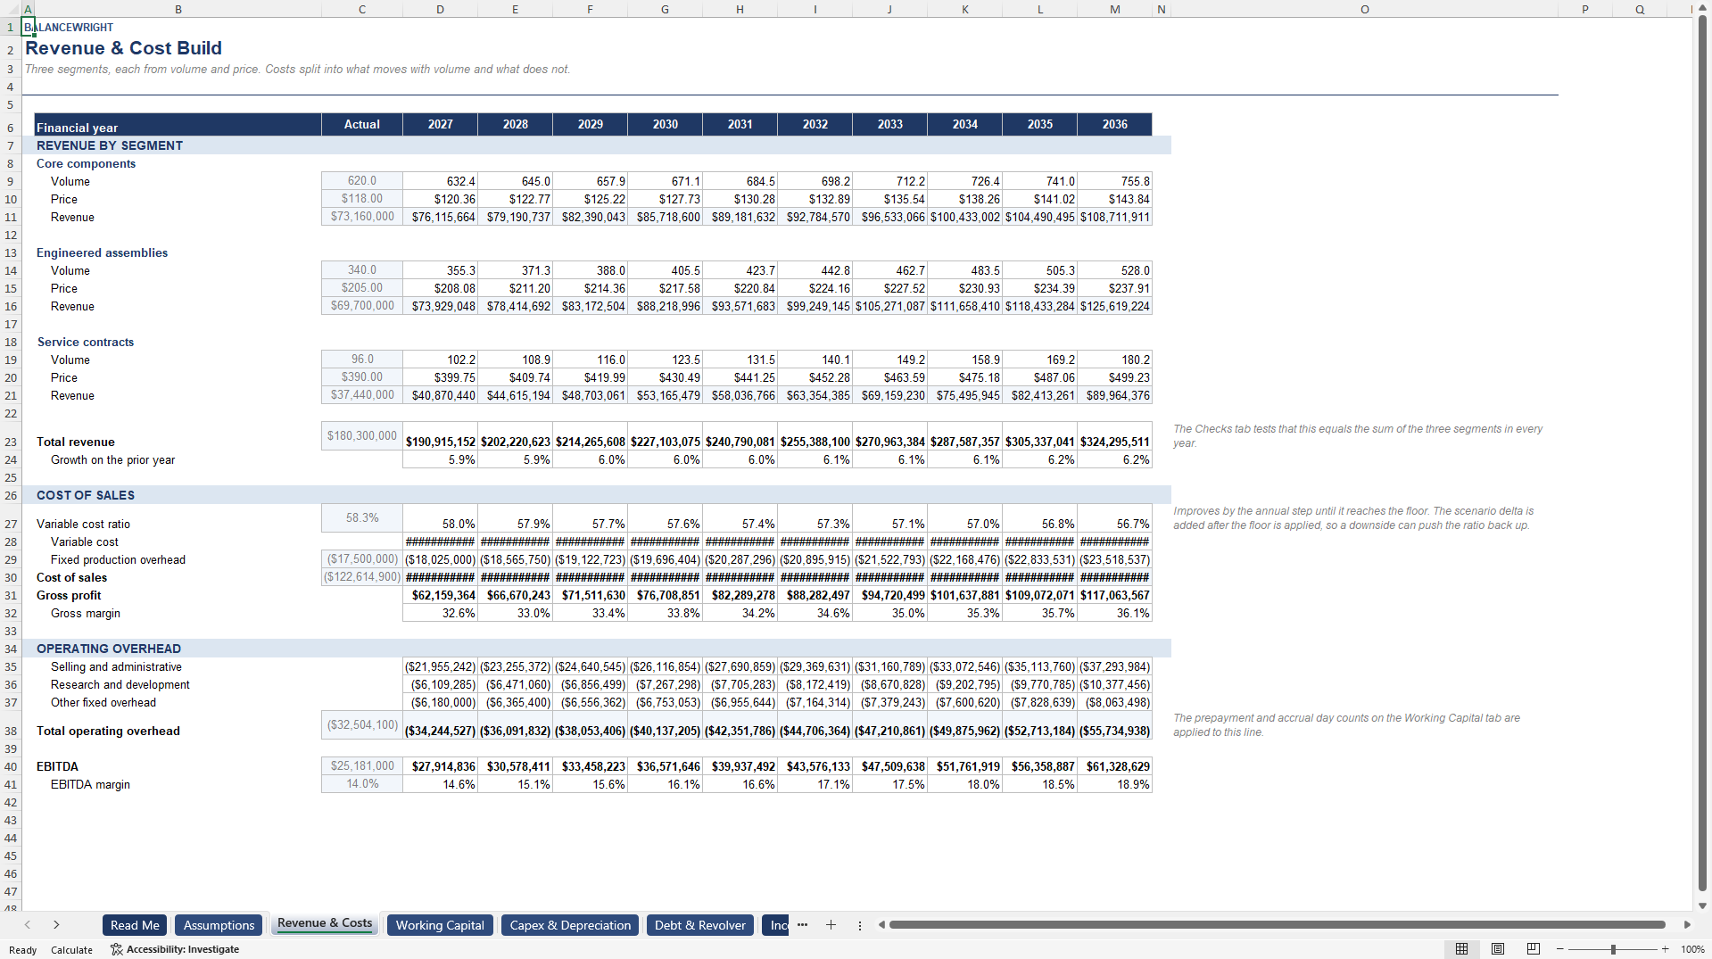
Task: Click horizontal scrollbar left arrow
Action: (x=881, y=925)
